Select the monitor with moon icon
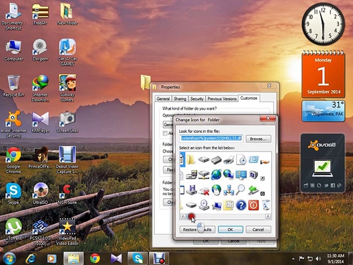The height and width of the screenshot is (265, 353). tap(253, 174)
